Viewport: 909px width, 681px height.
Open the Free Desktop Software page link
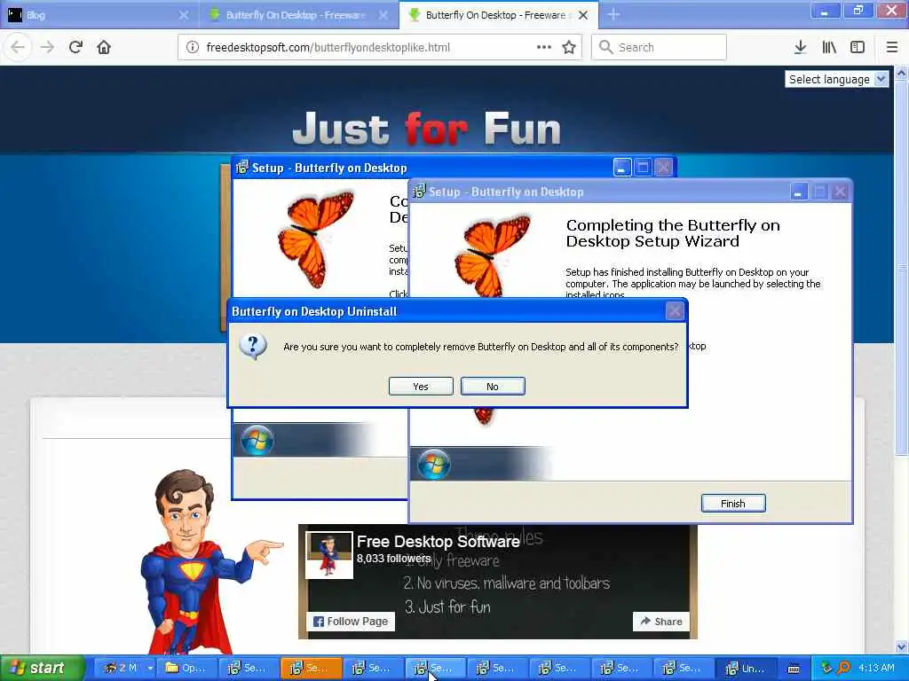click(438, 542)
